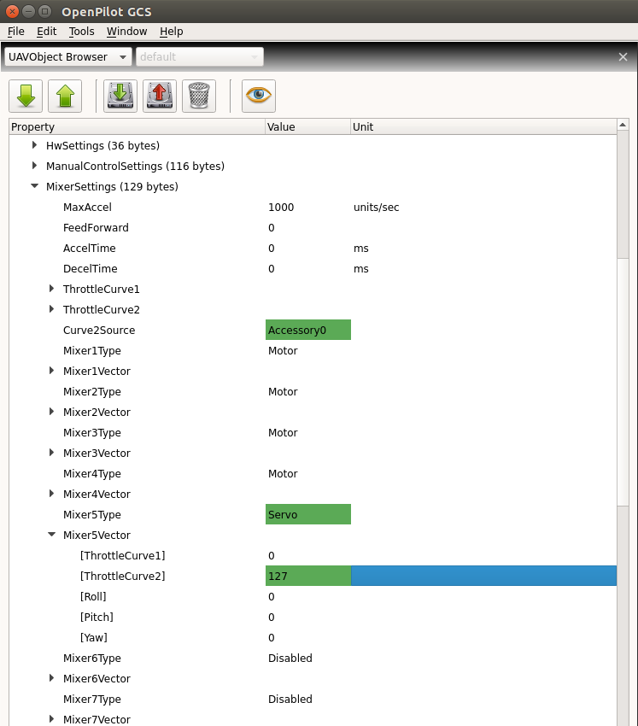The width and height of the screenshot is (638, 726).
Task: Click the Disabled value of Mixer7Type
Action: pyautogui.click(x=290, y=699)
